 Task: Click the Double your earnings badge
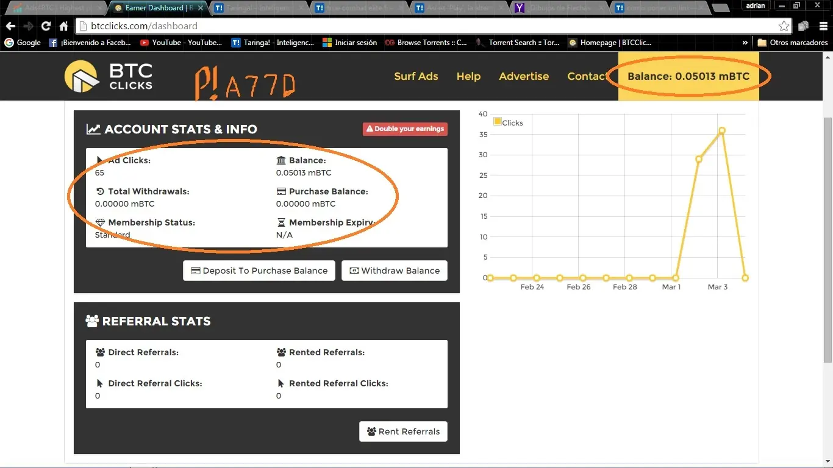(405, 129)
